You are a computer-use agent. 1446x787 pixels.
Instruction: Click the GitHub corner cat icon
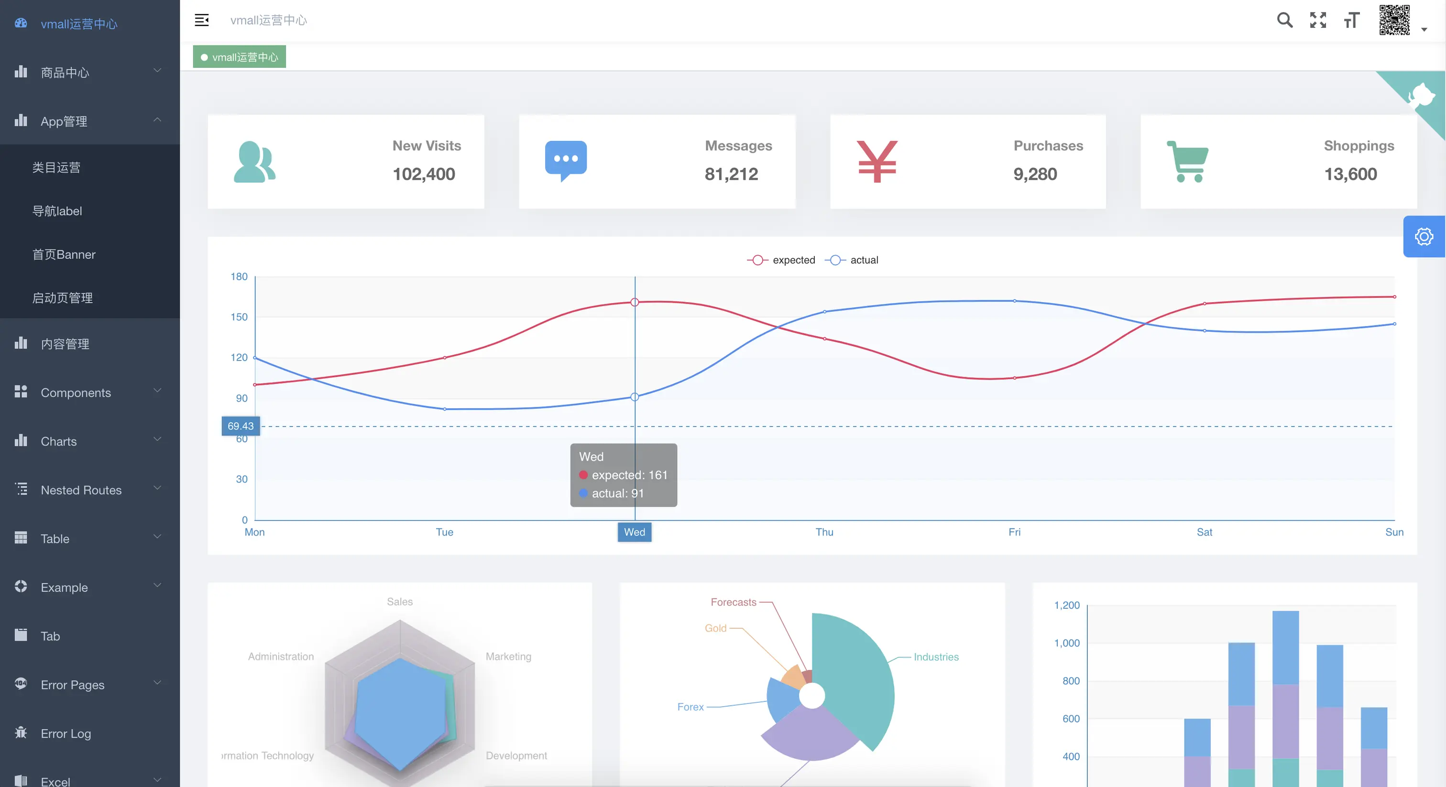click(1423, 96)
